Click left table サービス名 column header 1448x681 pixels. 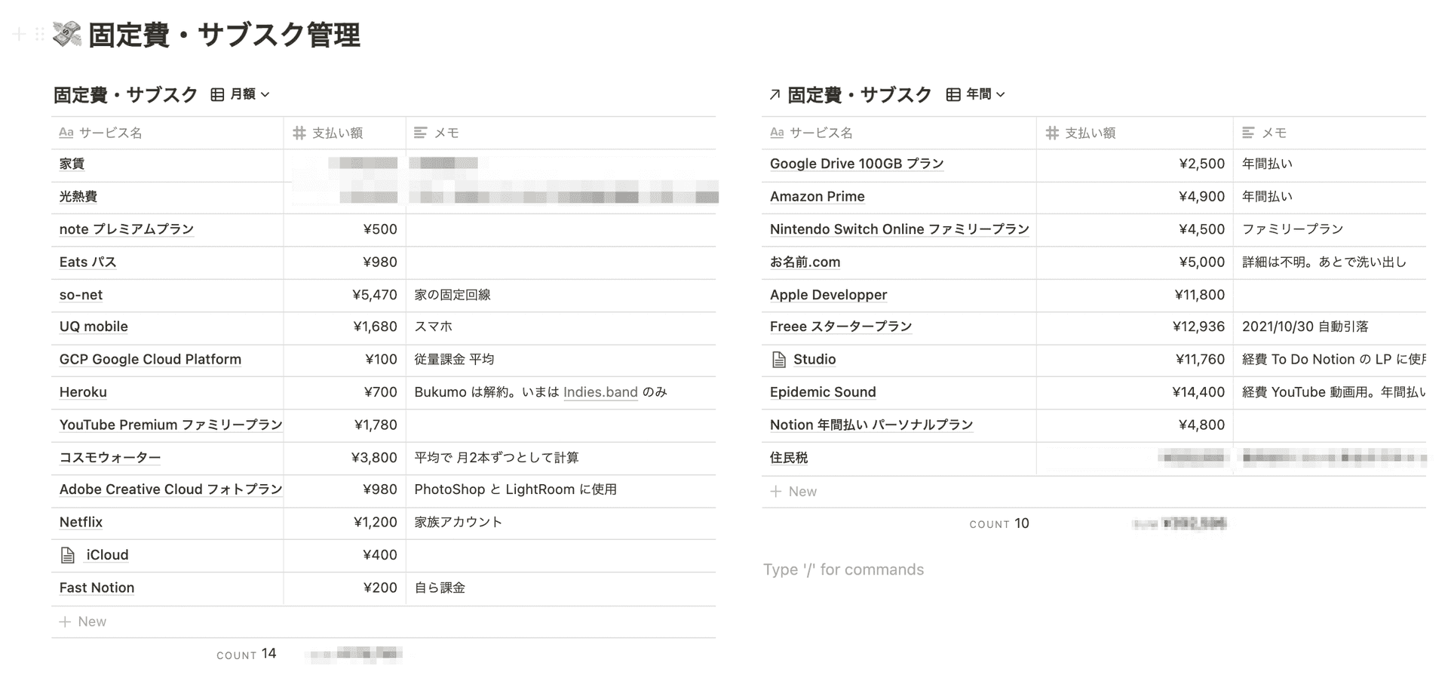coord(167,133)
